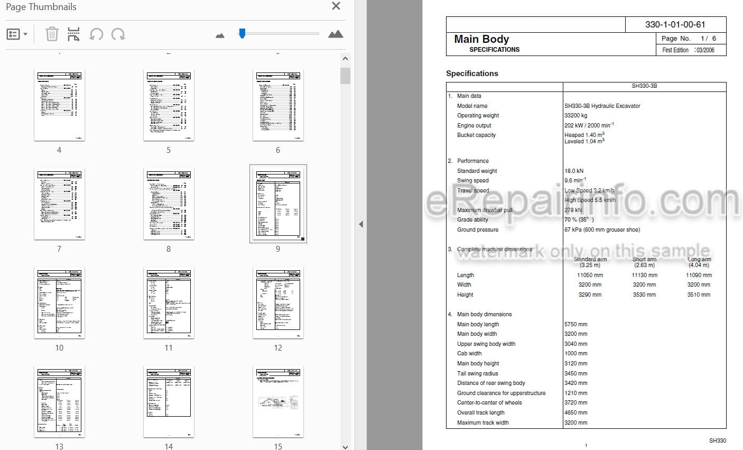Open the thumbnail options menu
The width and height of the screenshot is (743, 450).
(17, 34)
